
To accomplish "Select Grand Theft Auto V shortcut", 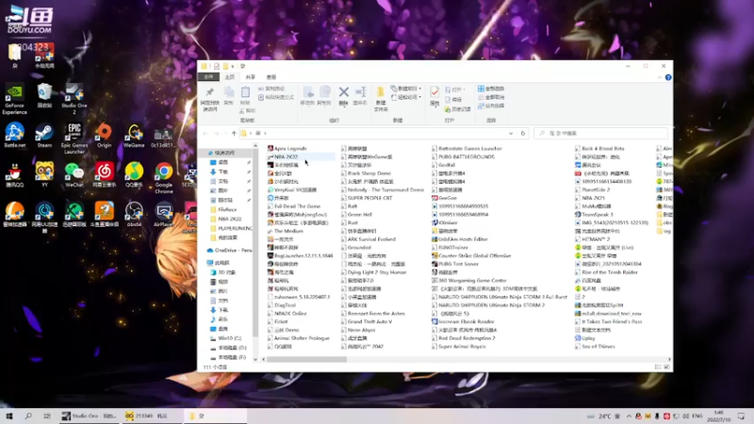I will pos(367,321).
